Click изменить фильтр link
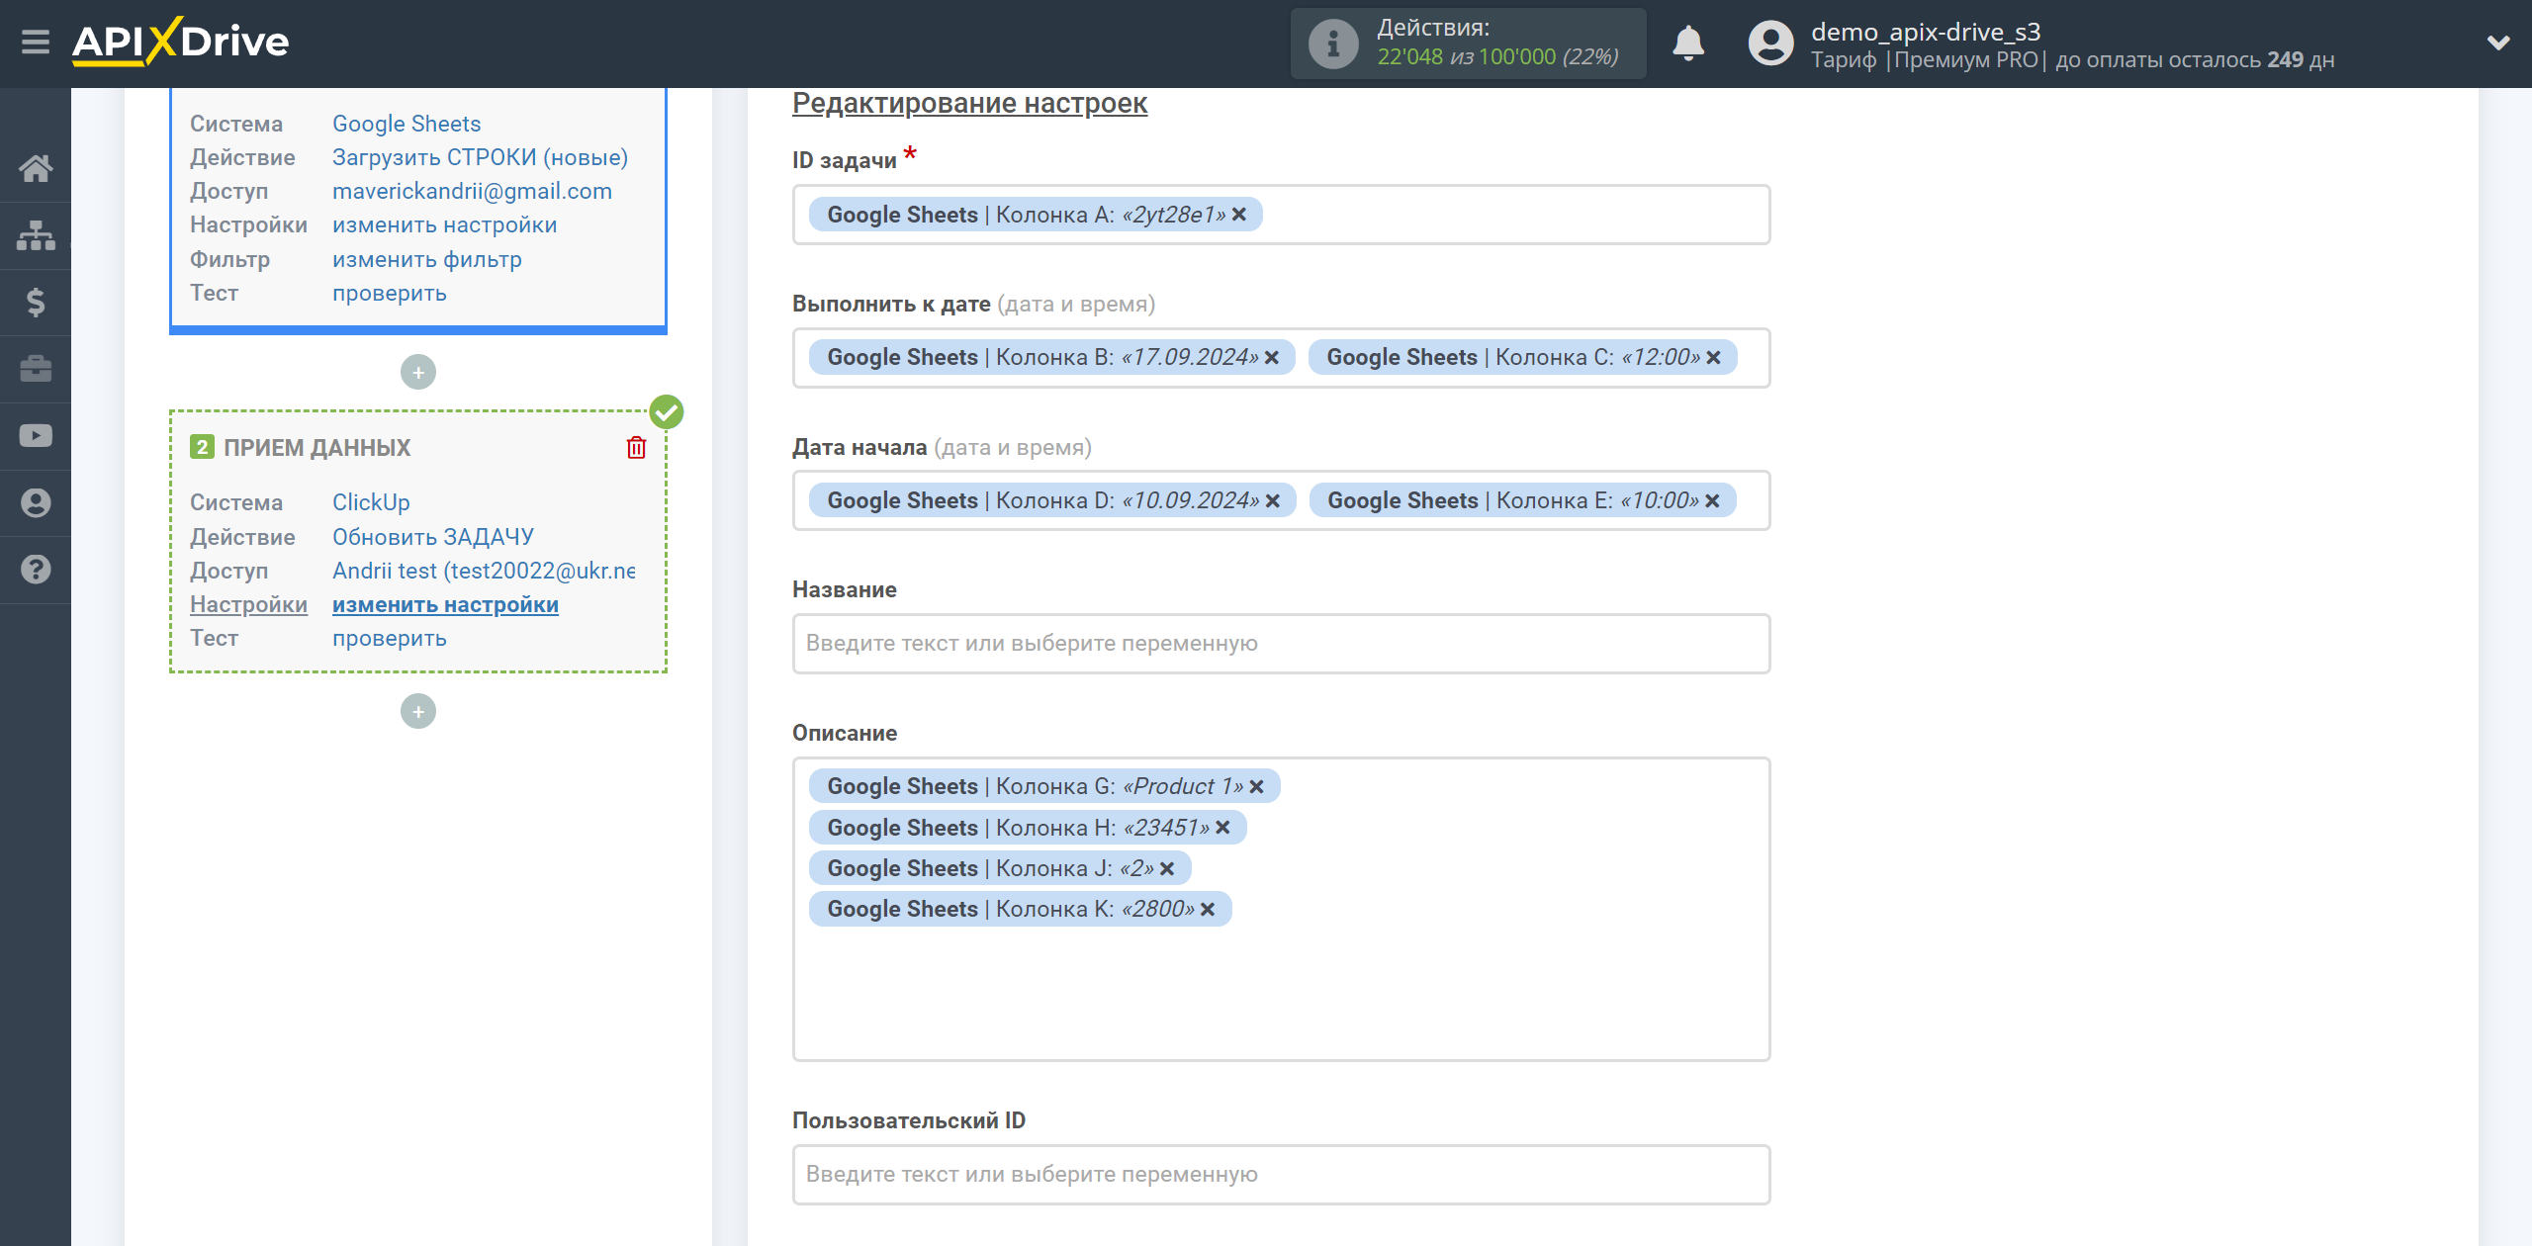 (x=426, y=259)
